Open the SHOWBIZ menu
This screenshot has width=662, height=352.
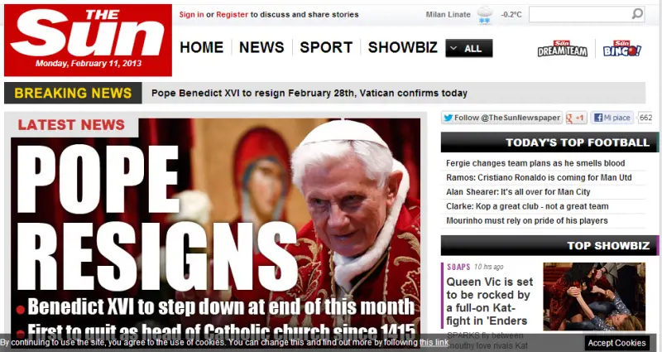tap(403, 47)
